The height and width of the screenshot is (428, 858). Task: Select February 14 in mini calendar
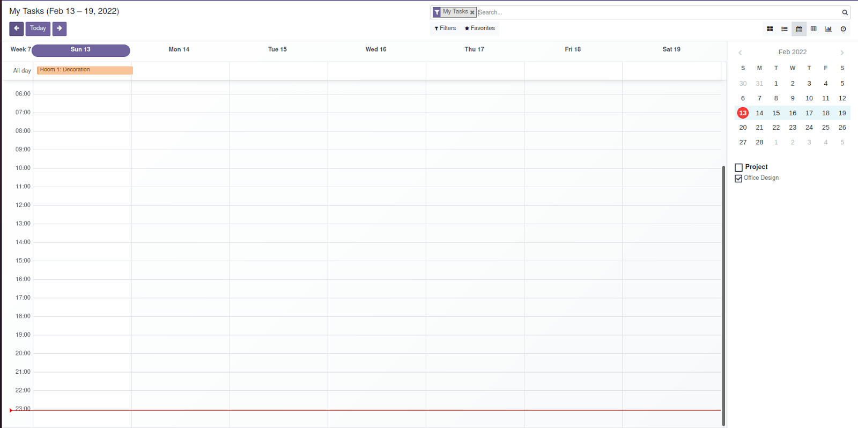coord(759,113)
